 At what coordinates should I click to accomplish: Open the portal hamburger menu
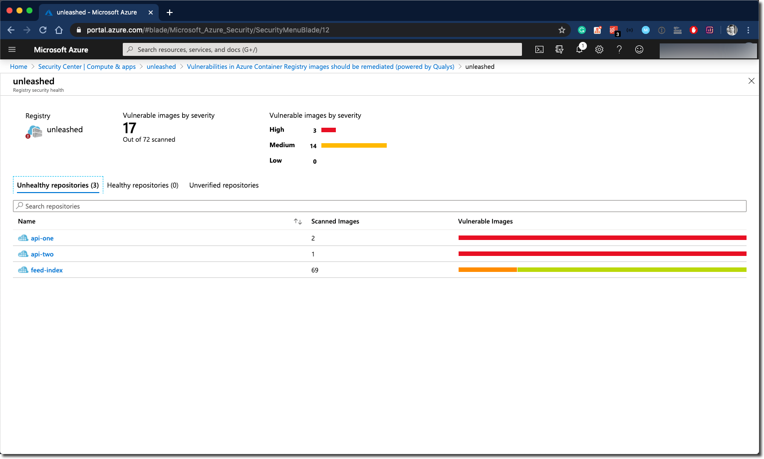pyautogui.click(x=12, y=49)
